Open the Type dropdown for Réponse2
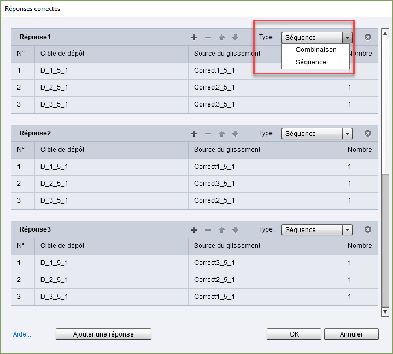This screenshot has height=354, width=393. point(347,134)
